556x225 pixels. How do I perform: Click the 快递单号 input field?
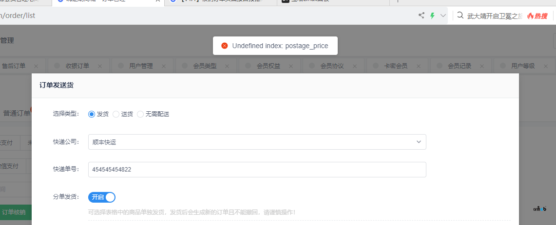pyautogui.click(x=257, y=170)
